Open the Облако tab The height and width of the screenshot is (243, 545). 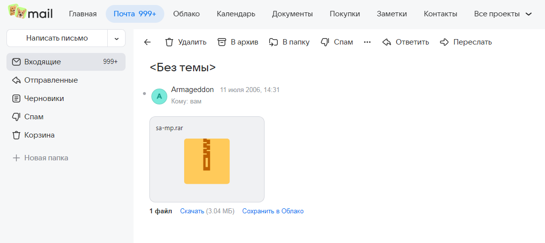[186, 14]
